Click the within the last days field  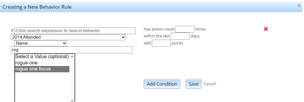pos(180,36)
